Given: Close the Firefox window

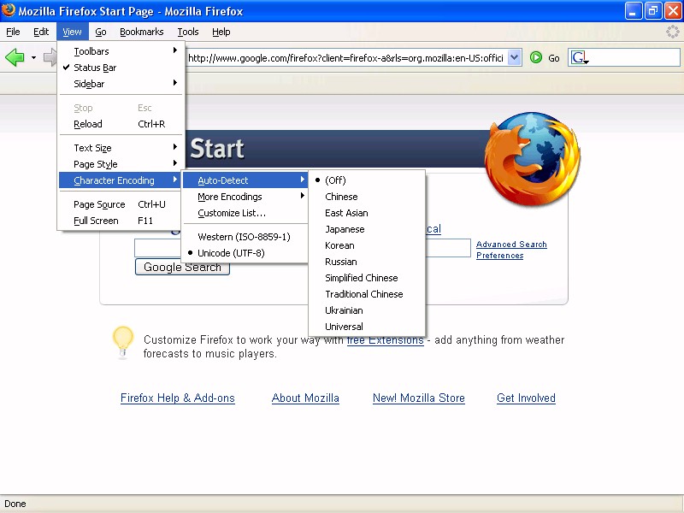Looking at the screenshot, I should click(x=673, y=11).
